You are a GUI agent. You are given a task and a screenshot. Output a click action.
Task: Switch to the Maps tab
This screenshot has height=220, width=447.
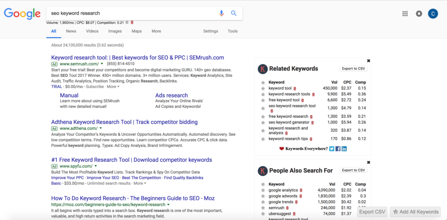[x=137, y=31]
